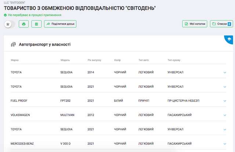235x152 pixels.
Task: Click the Списки counter badge
Action: [229, 24]
